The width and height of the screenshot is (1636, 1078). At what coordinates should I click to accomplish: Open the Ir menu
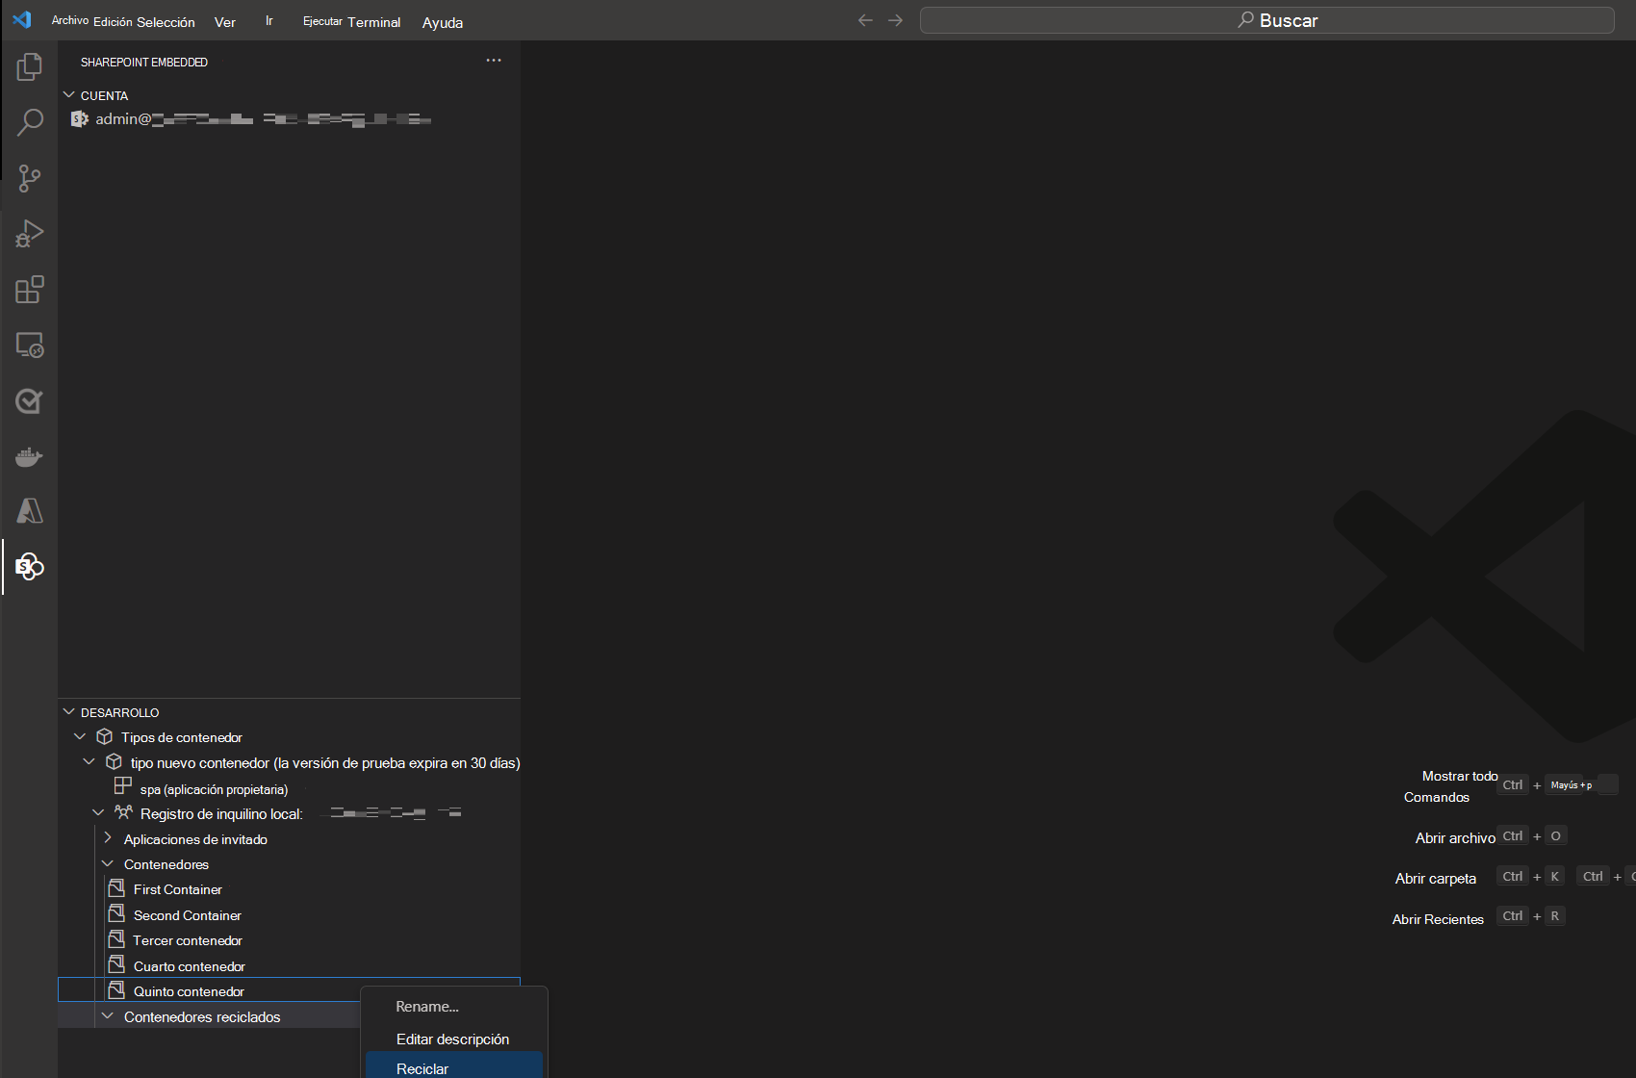coord(269,20)
